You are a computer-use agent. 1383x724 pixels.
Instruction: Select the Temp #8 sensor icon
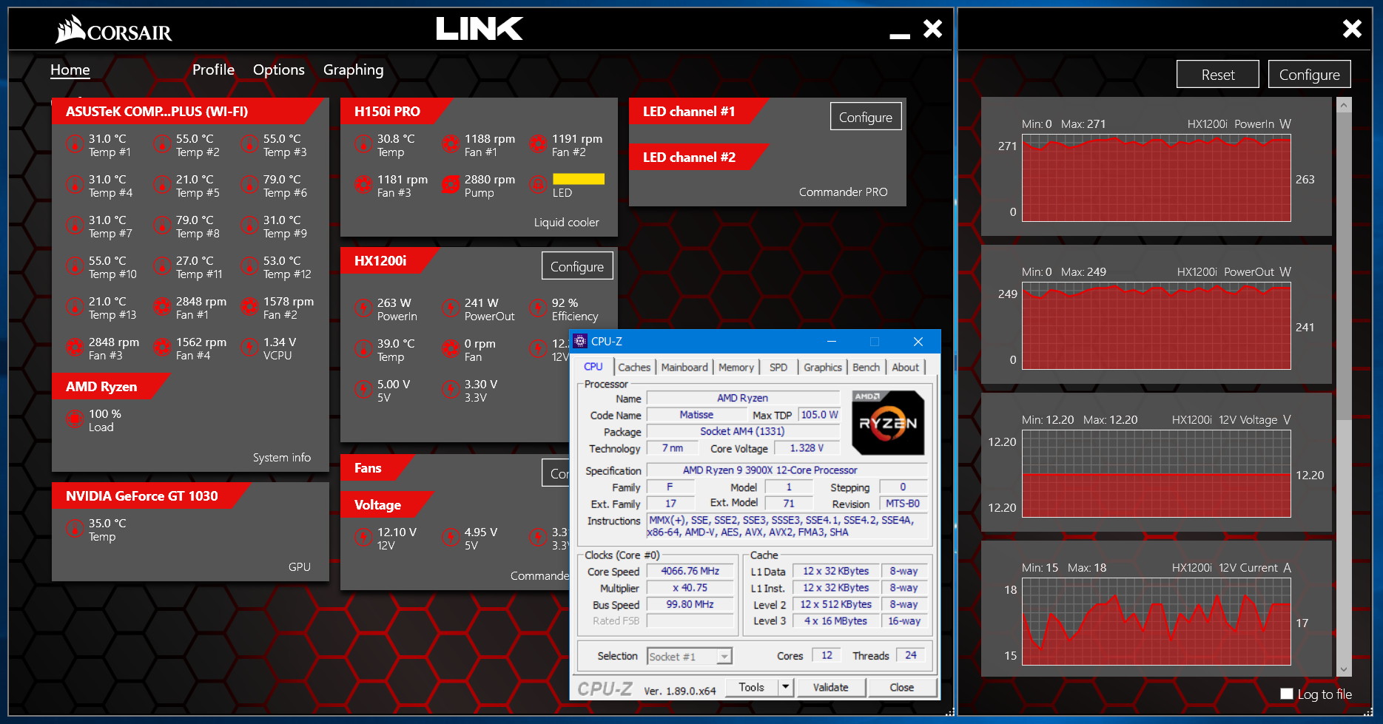(x=162, y=226)
